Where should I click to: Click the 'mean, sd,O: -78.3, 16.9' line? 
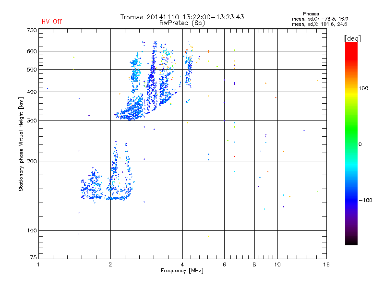point(320,19)
